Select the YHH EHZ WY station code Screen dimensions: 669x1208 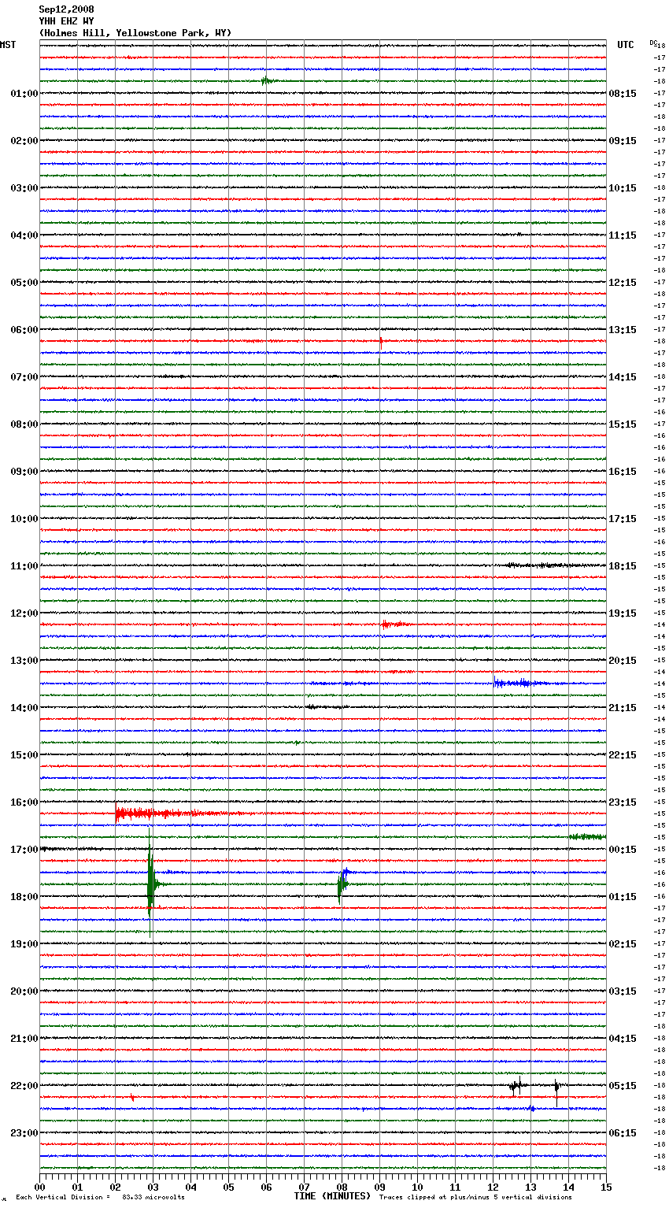click(x=66, y=21)
